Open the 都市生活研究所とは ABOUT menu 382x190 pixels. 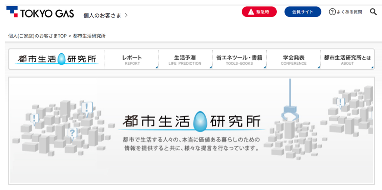tap(347, 60)
